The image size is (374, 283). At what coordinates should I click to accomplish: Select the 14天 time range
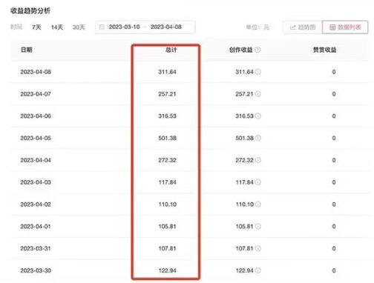(57, 27)
